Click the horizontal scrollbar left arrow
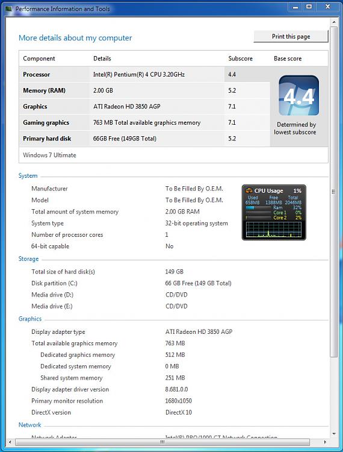The width and height of the screenshot is (343, 452). 10,442
